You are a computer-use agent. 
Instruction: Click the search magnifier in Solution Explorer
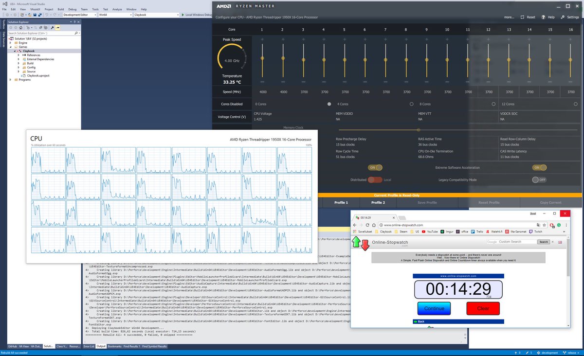pyautogui.click(x=76, y=33)
